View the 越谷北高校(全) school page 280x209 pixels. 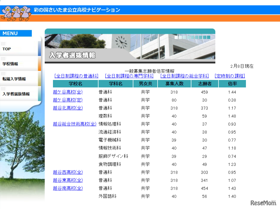click(68, 108)
